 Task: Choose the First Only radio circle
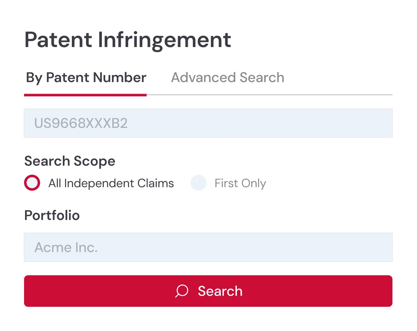pos(198,183)
